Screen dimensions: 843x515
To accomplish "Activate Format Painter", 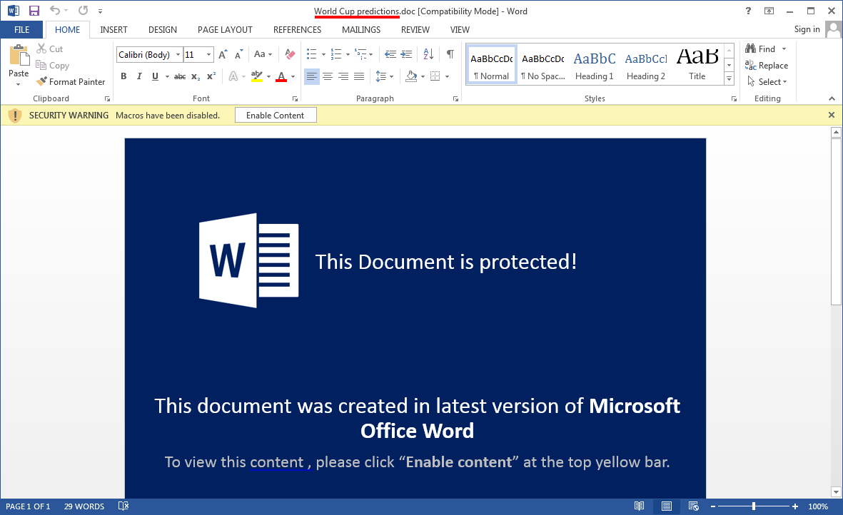I will [x=71, y=81].
